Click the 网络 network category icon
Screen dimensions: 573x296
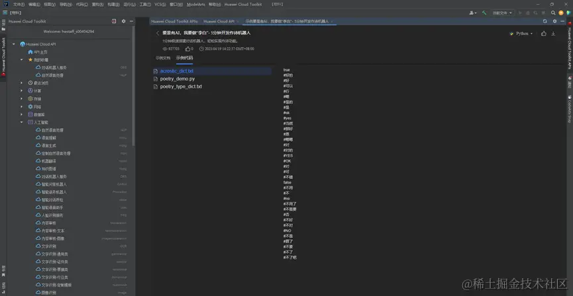[x=30, y=106]
